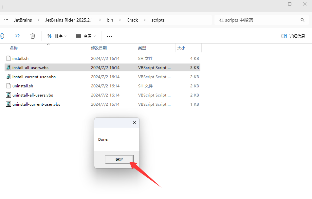Focus the 'search in scripts' box

tap(262, 20)
